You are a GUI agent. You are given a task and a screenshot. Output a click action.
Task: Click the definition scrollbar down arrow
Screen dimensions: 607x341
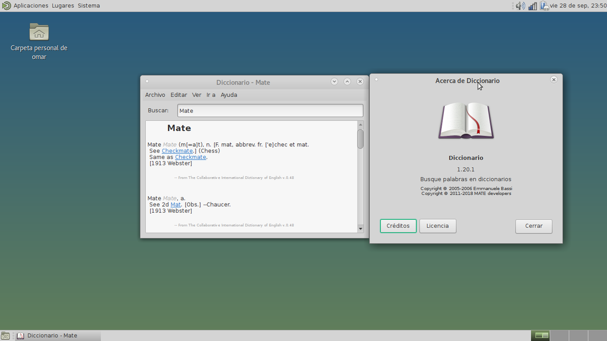360,228
